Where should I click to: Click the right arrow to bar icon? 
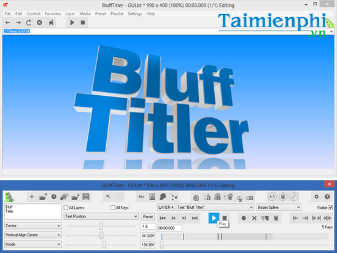(305, 218)
